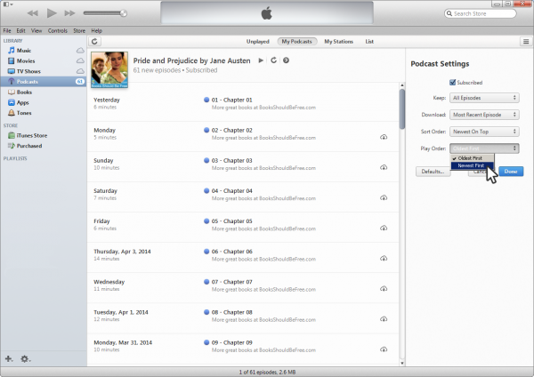
Task: Click the refresh icon next to the podcast title
Action: [273, 60]
